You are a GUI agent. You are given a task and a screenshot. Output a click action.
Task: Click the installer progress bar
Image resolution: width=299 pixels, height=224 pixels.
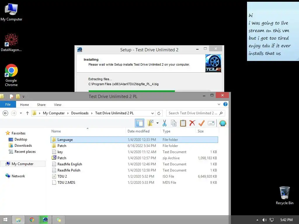149,91
